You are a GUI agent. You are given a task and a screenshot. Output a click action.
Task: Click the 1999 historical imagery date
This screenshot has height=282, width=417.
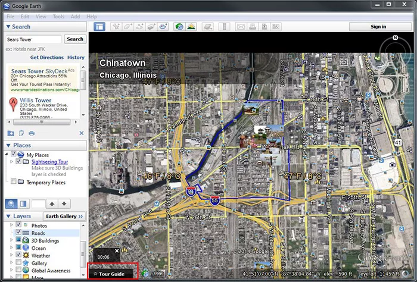coord(158,274)
